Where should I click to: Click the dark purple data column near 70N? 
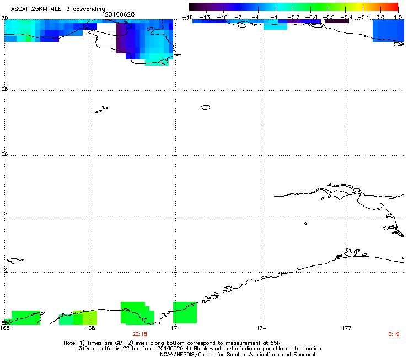pyautogui.click(x=121, y=38)
